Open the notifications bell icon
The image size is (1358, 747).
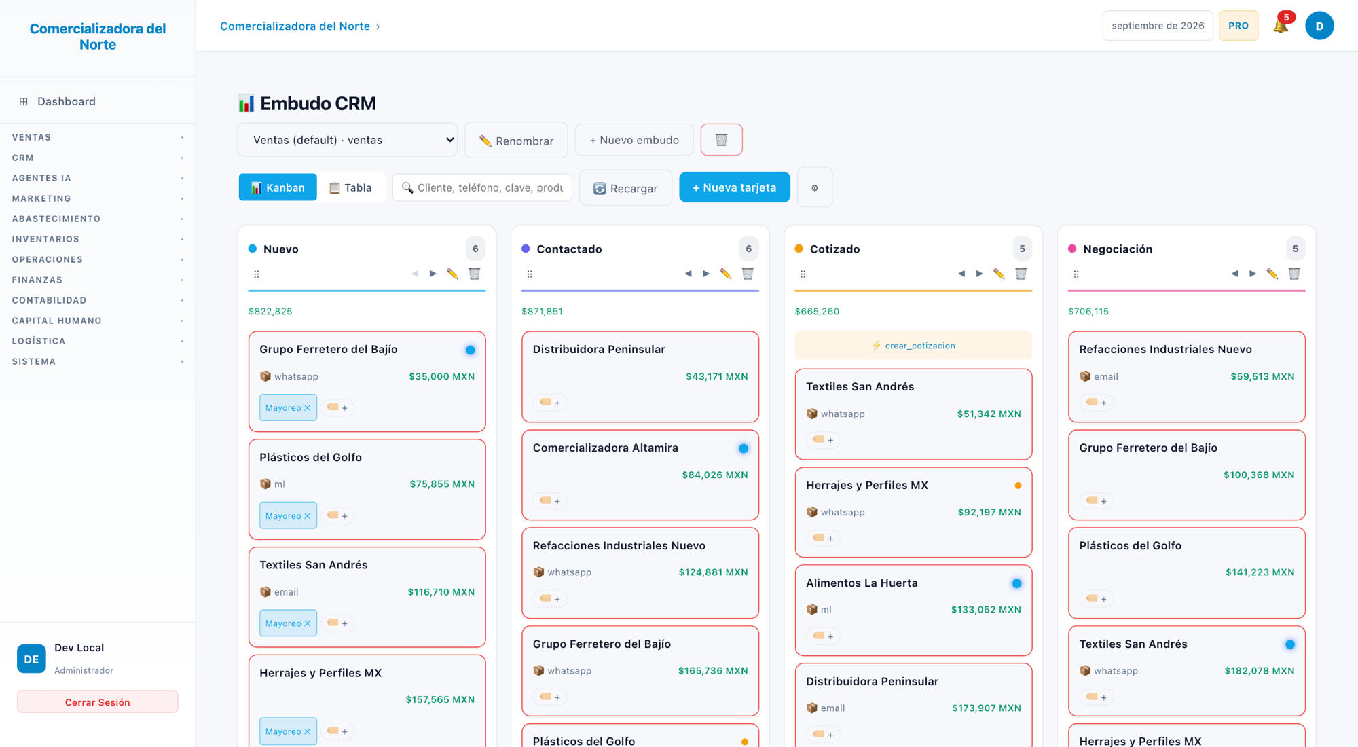(1281, 26)
